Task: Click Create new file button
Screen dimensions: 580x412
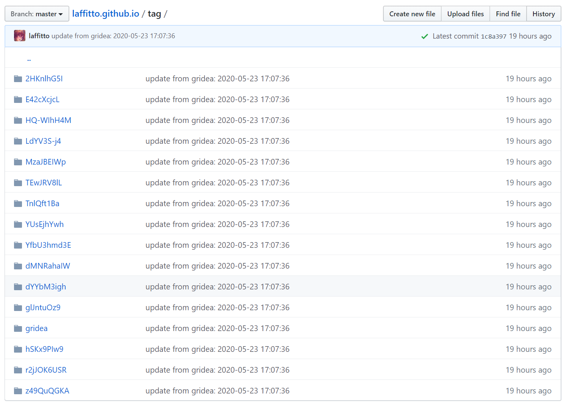Action: pos(412,14)
